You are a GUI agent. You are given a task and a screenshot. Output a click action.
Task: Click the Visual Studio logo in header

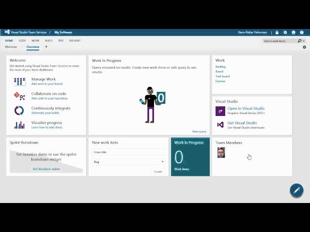tap(7, 32)
